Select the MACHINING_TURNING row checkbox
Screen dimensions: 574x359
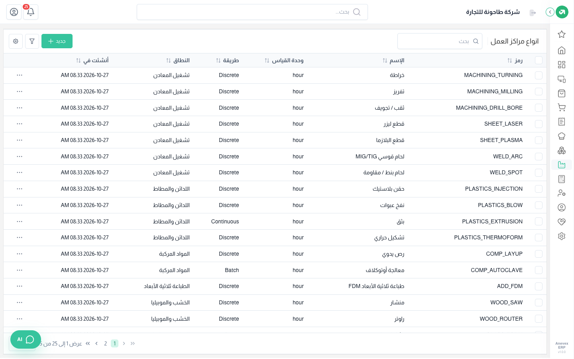click(539, 75)
